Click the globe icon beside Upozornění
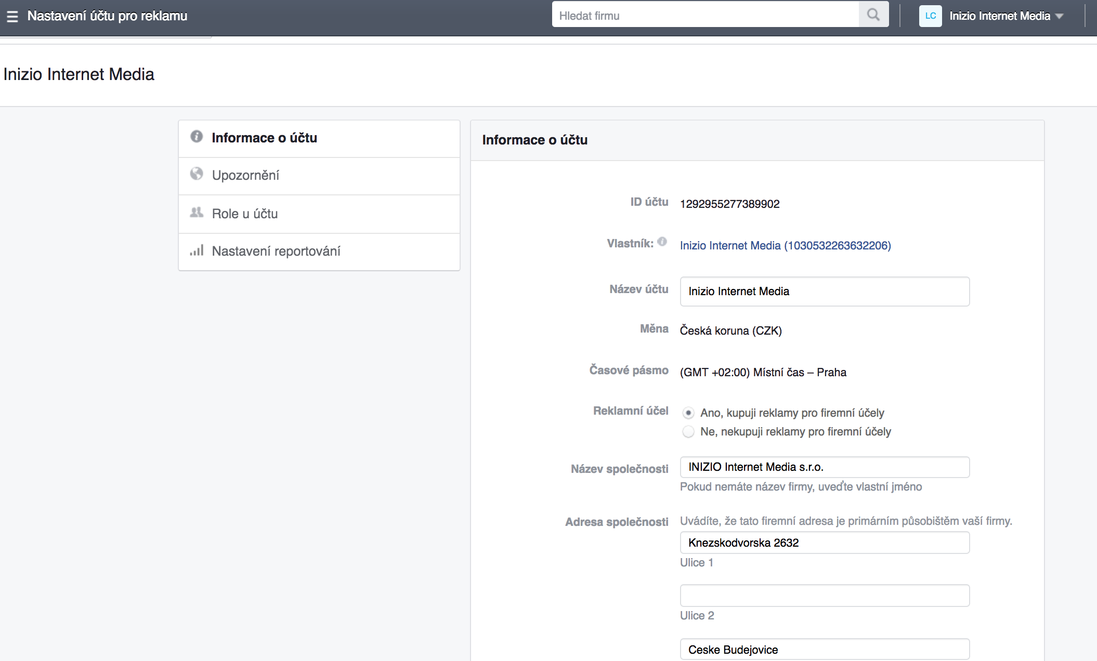 tap(197, 174)
